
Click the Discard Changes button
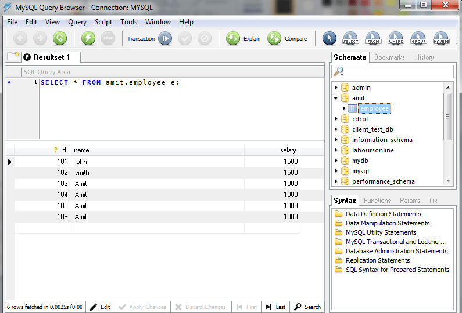click(x=200, y=307)
